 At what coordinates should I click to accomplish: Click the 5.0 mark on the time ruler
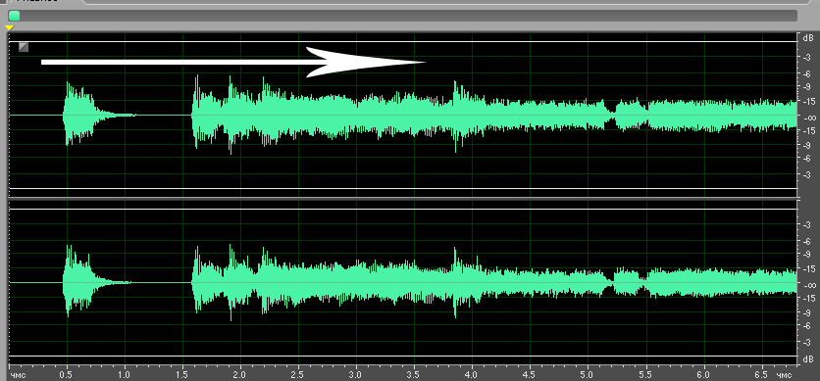588,375
